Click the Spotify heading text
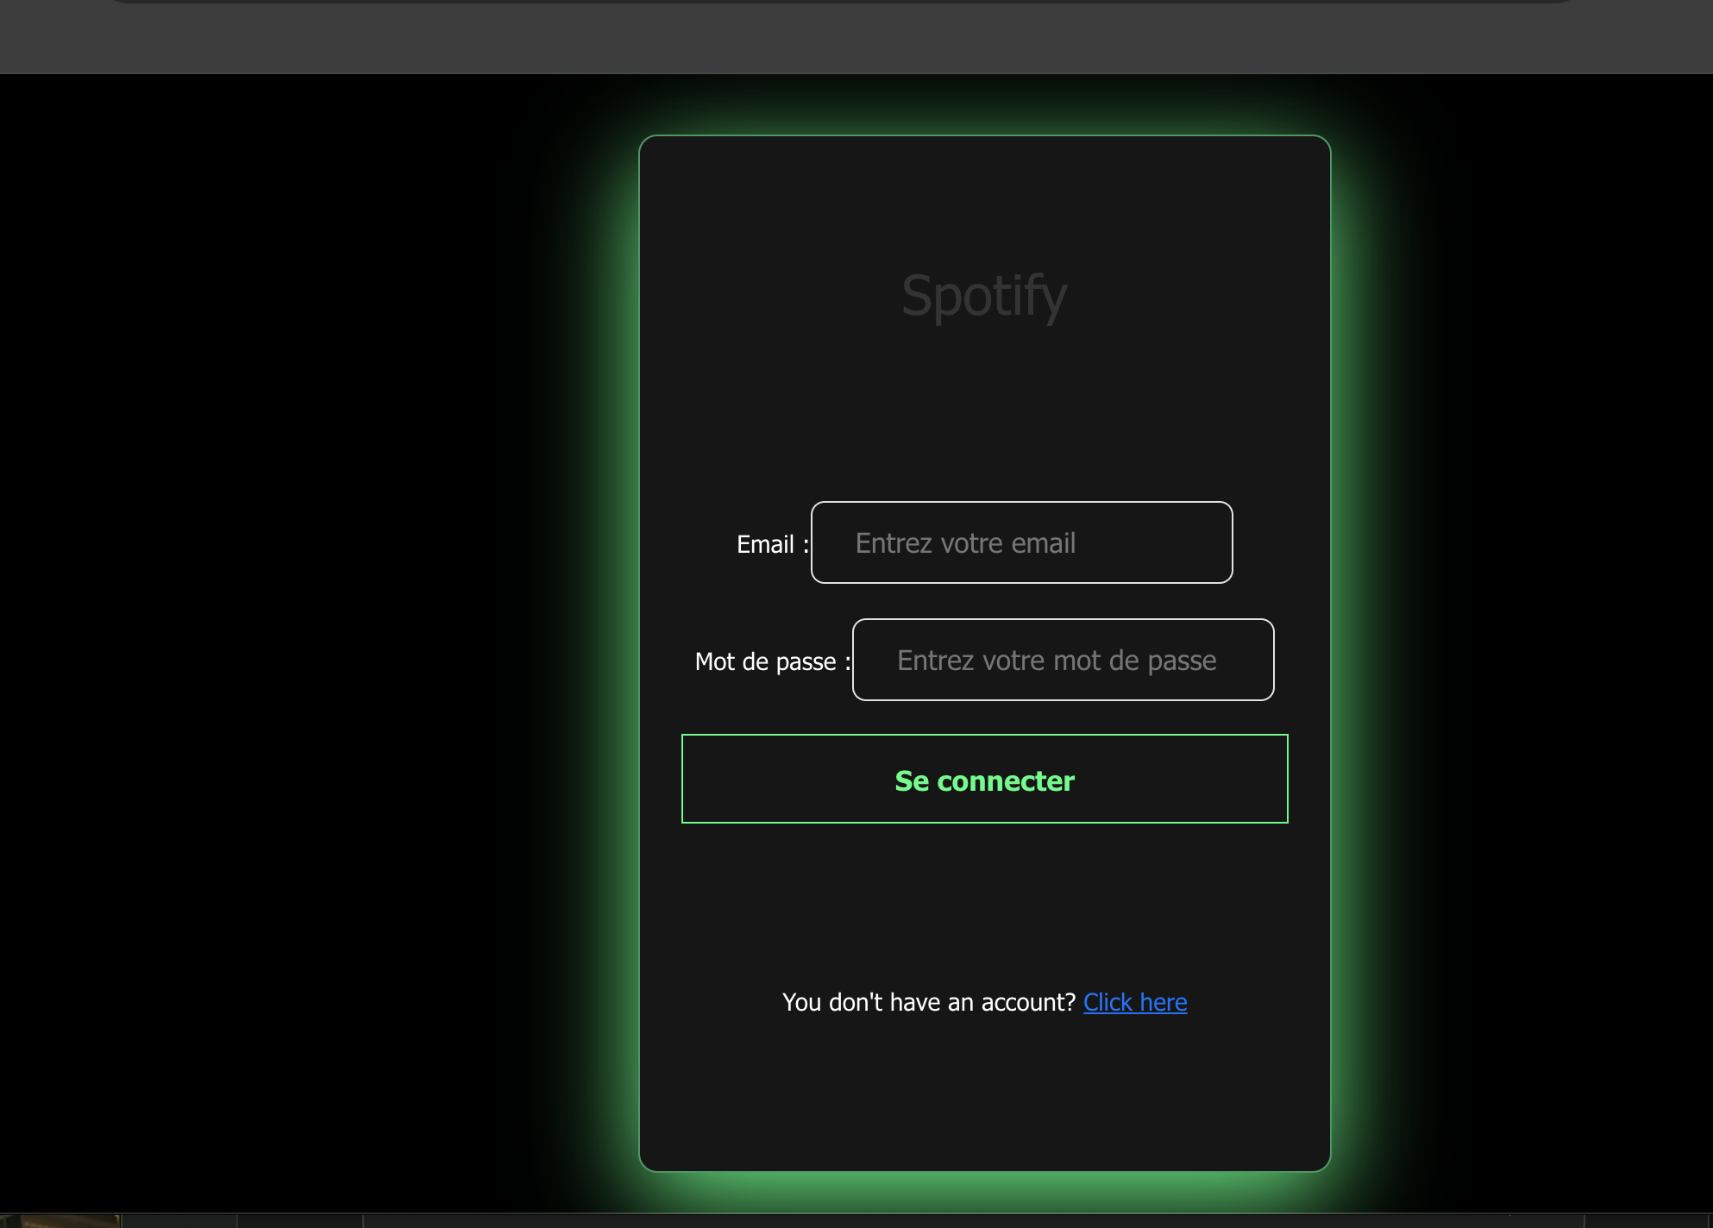Image resolution: width=1713 pixels, height=1228 pixels. coord(984,296)
